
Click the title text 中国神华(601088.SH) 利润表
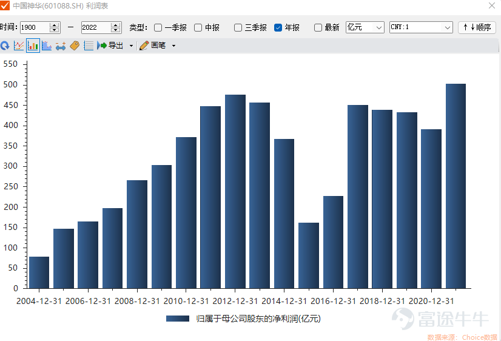[61, 5]
